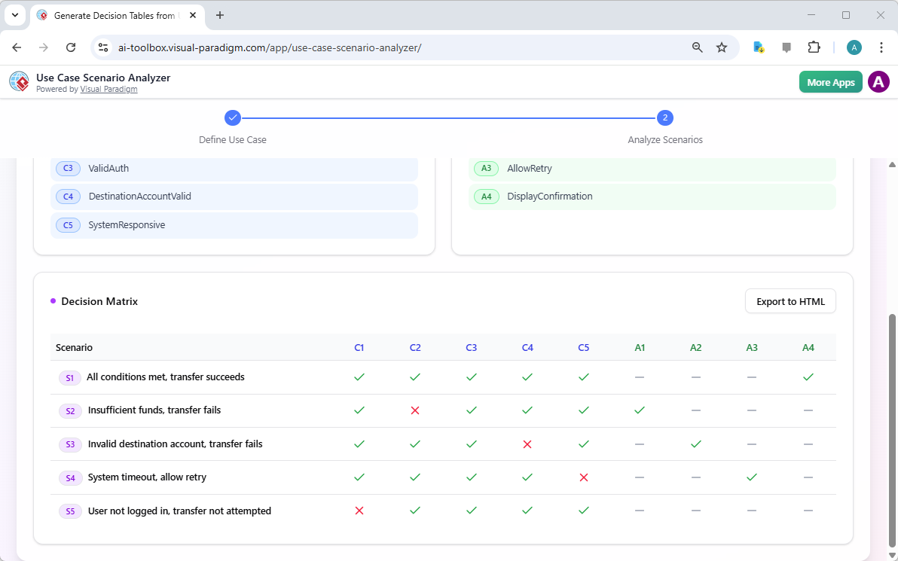Click the S1 scenario badge
898x561 pixels.
tap(70, 377)
